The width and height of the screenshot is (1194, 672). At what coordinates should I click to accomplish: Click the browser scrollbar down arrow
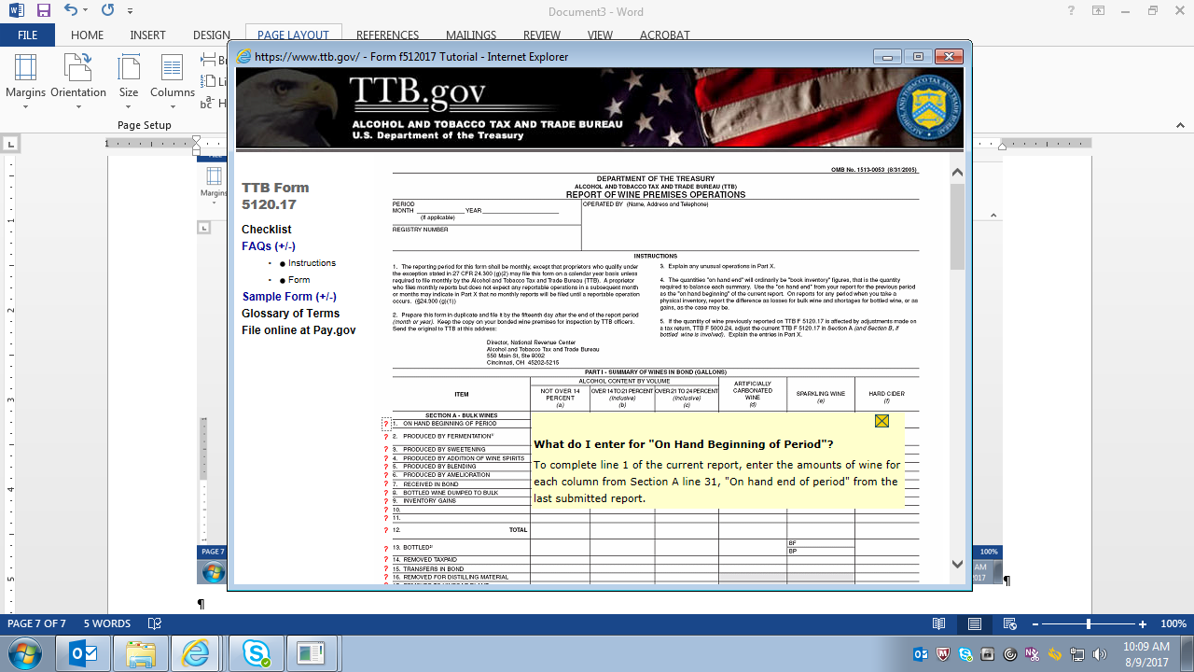957,564
